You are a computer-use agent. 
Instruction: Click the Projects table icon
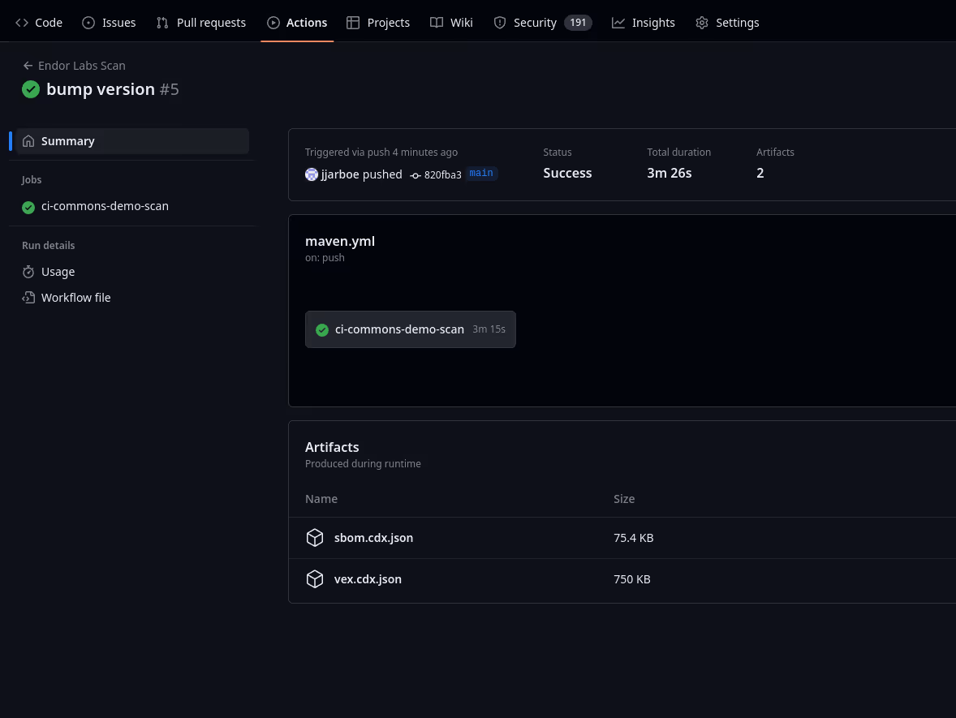(x=353, y=23)
